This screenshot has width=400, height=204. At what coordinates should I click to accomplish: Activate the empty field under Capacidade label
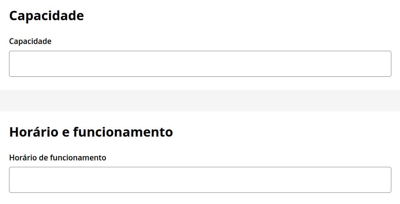click(x=200, y=64)
